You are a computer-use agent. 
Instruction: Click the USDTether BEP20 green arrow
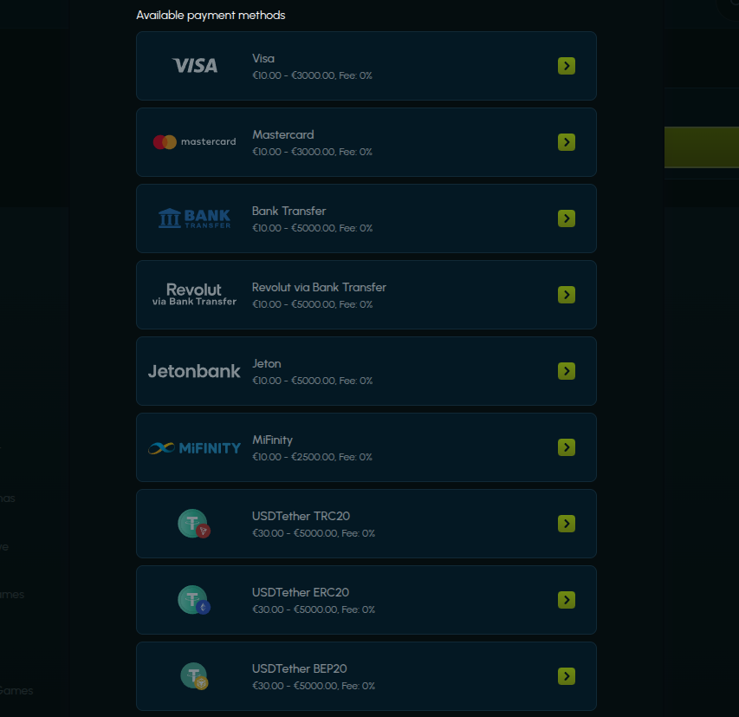point(567,676)
